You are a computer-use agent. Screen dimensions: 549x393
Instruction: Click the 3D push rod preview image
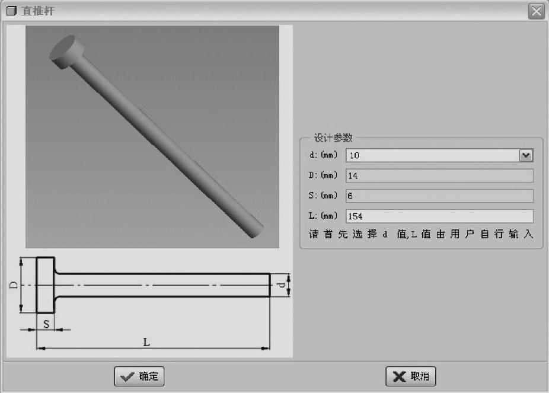[152, 137]
